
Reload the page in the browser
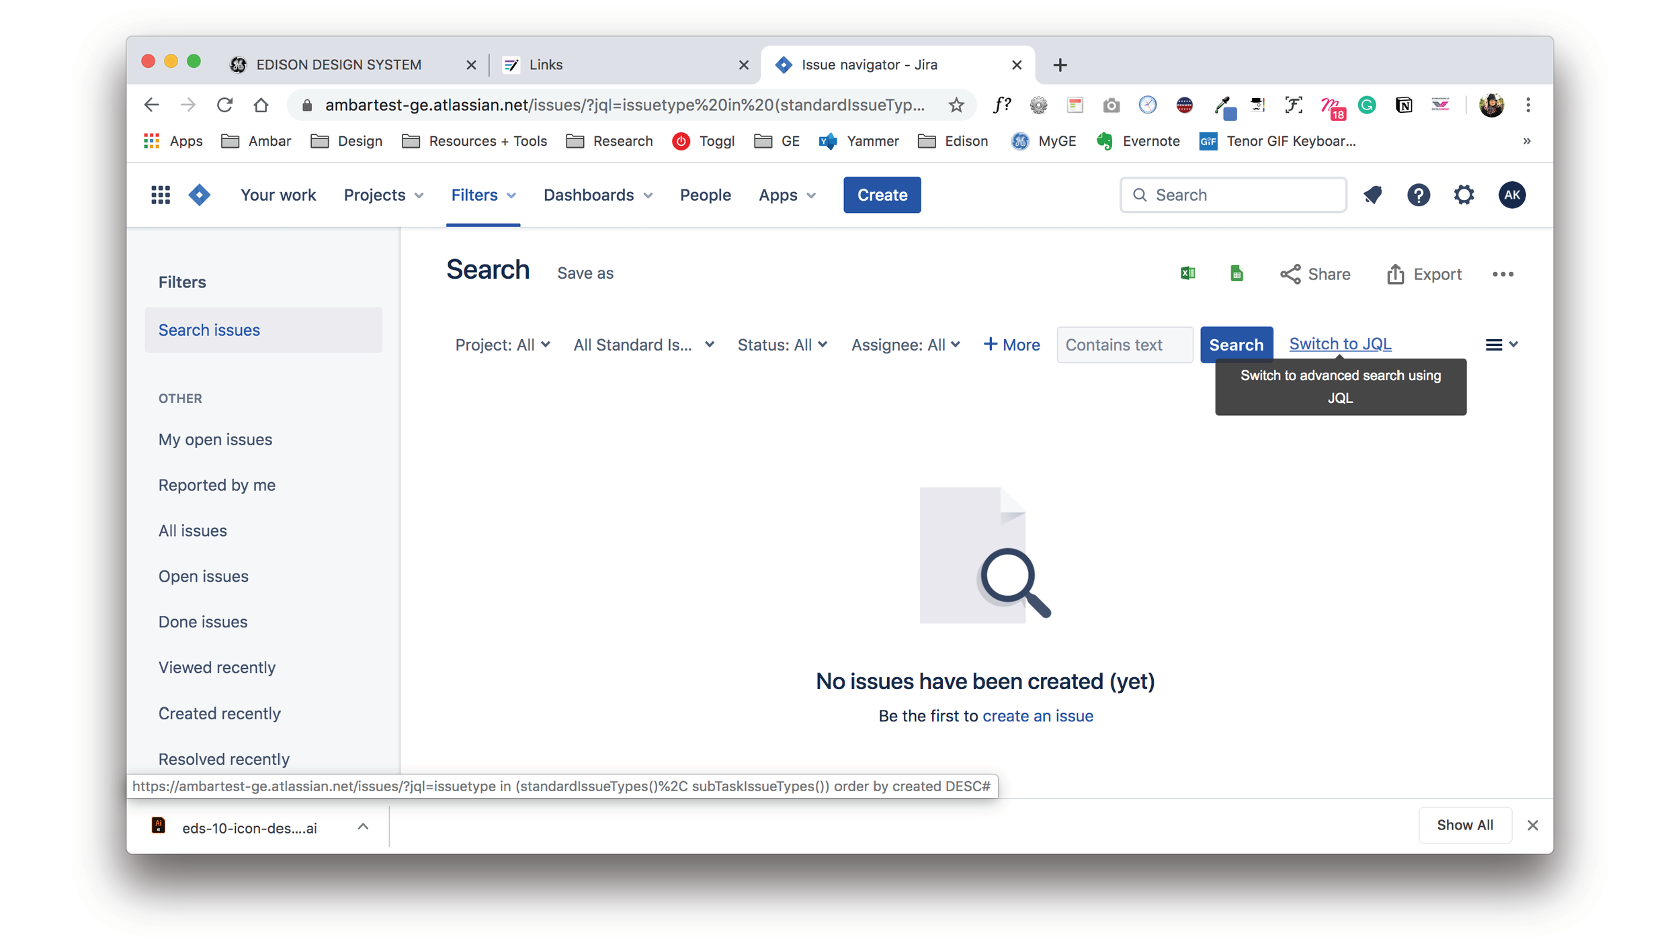(x=224, y=105)
